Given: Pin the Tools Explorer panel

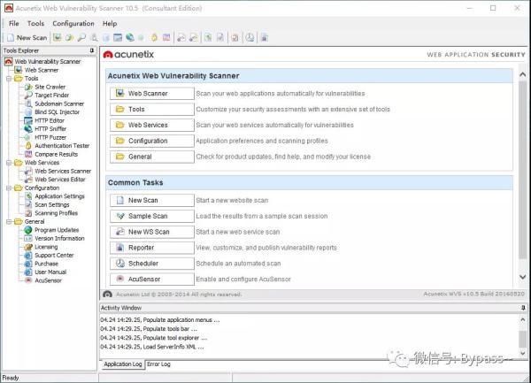Looking at the screenshot, I should pyautogui.click(x=92, y=51).
